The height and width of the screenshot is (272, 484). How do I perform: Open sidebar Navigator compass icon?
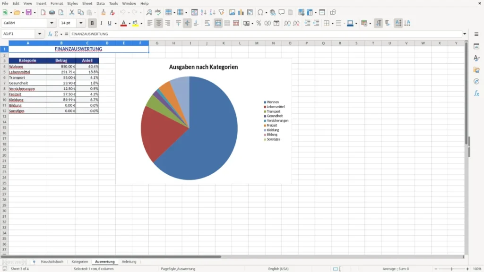click(x=476, y=81)
